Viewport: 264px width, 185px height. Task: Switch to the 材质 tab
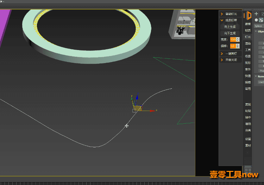click(x=248, y=30)
